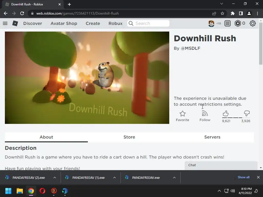View site info via lock icon
This screenshot has height=197, width=263.
(32, 13)
